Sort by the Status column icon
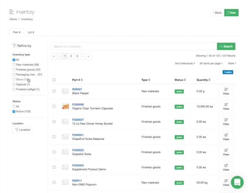Image resolution: width=248 pixels, height=193 pixels. click(185, 80)
